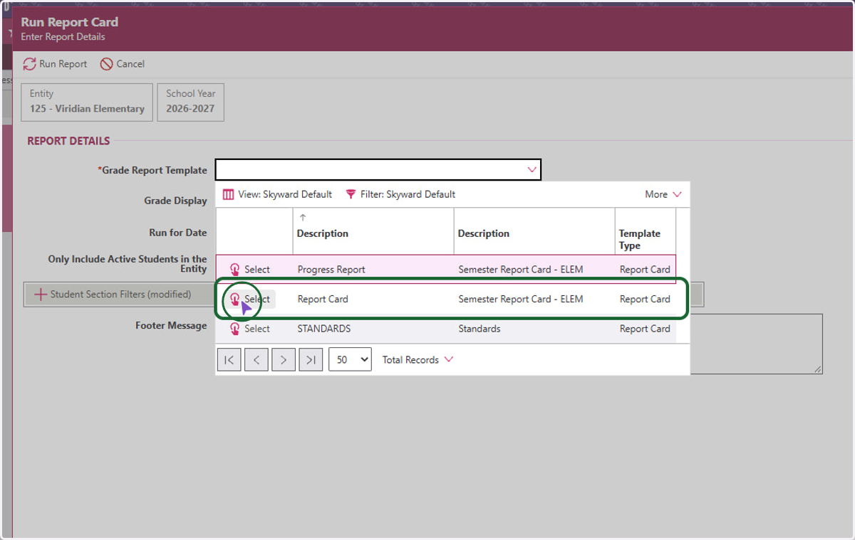855x540 pixels.
Task: Click the Entity 125 - Viridian Elementary box
Action: [88, 102]
